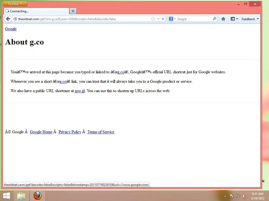Open the network status tray icon
The image size is (269, 201).
tap(238, 196)
